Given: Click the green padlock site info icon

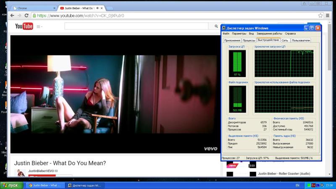Looking at the screenshot, I should [34, 16].
